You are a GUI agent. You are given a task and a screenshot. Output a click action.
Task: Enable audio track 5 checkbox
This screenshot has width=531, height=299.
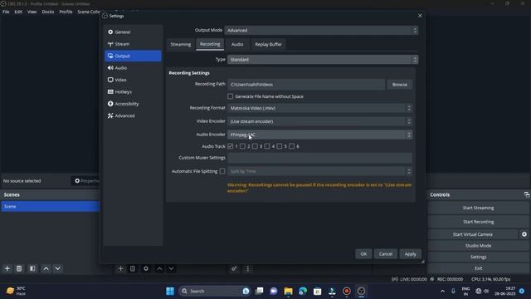click(280, 146)
